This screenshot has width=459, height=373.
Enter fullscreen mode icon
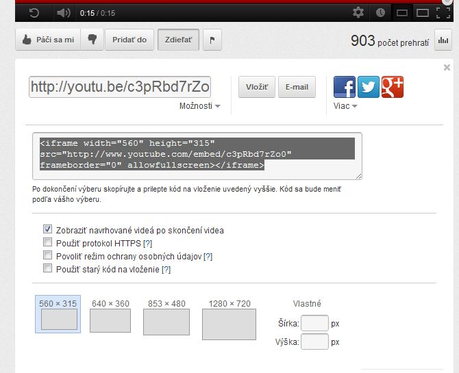click(443, 13)
